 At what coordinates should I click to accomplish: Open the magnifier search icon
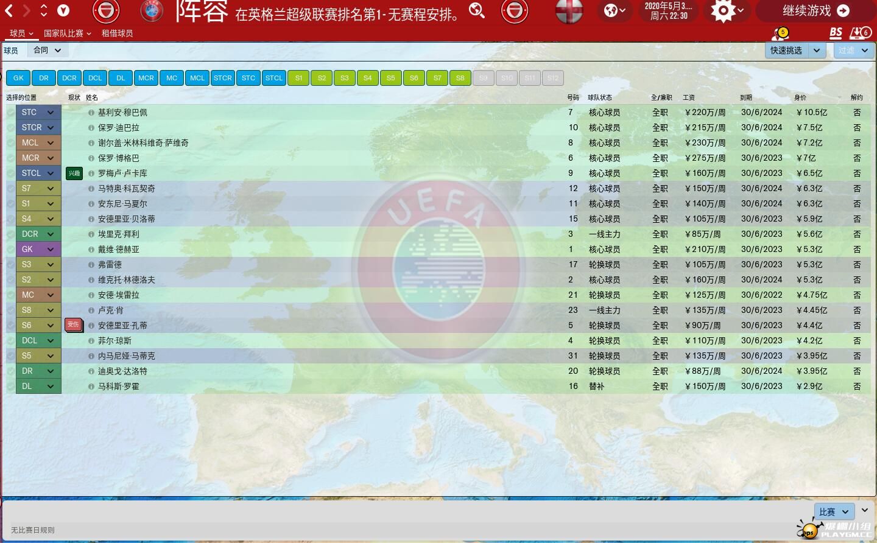[477, 10]
